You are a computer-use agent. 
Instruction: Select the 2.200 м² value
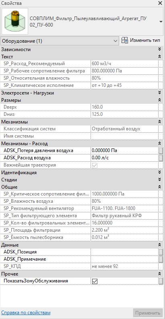tap(101, 230)
